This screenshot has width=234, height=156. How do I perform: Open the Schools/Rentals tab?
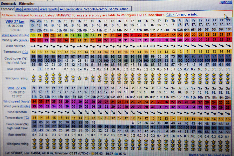click(95, 9)
